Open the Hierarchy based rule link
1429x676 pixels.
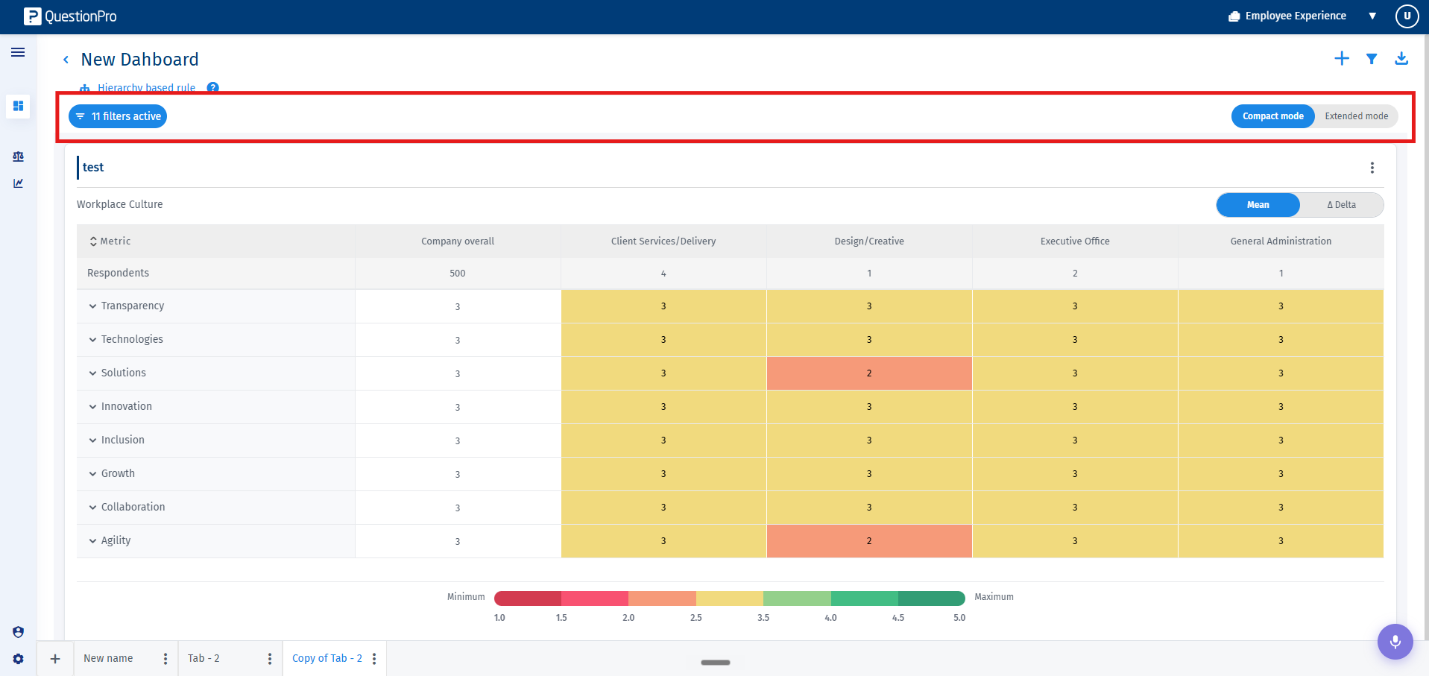pos(146,88)
